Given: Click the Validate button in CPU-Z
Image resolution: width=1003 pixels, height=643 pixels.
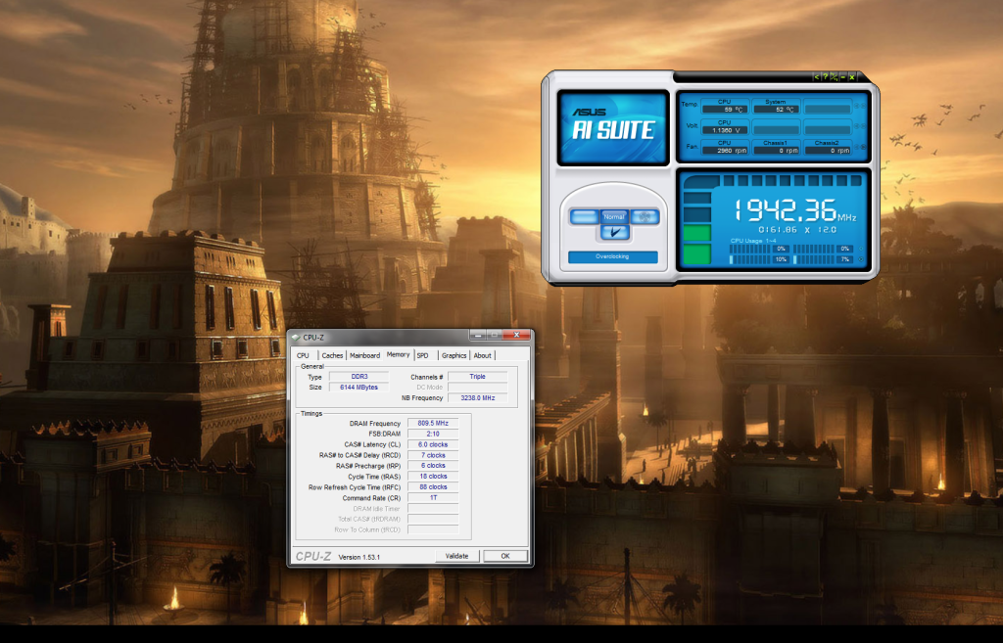Looking at the screenshot, I should [x=456, y=556].
